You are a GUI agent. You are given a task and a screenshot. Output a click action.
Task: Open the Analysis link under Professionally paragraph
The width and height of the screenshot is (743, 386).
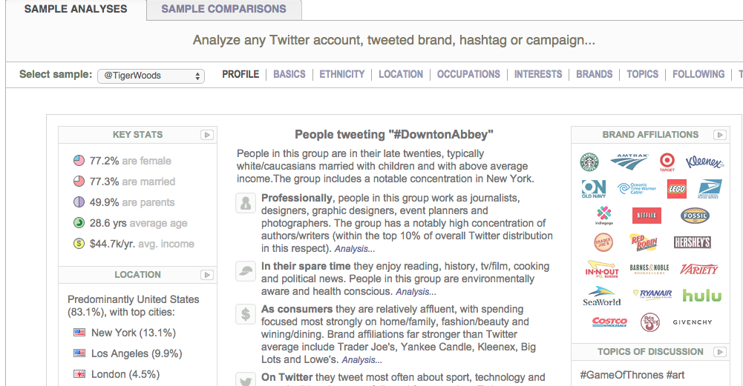pos(354,250)
